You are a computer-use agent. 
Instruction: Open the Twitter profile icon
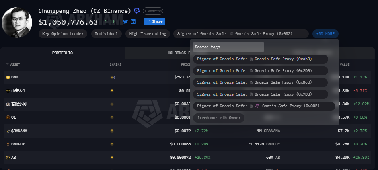click(125, 22)
